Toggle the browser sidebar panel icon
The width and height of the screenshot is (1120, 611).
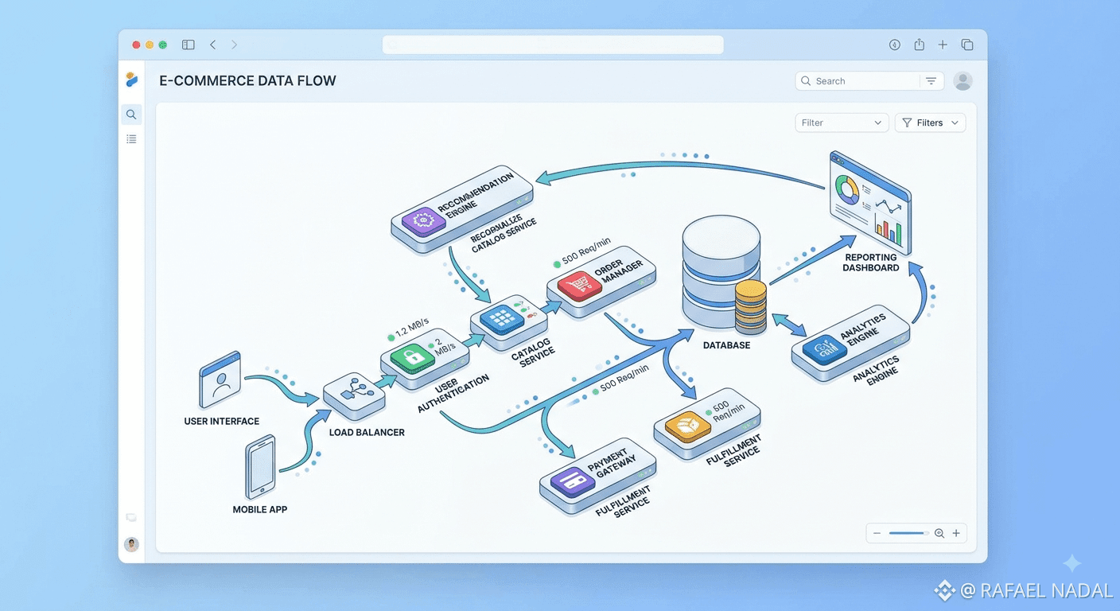pos(189,45)
